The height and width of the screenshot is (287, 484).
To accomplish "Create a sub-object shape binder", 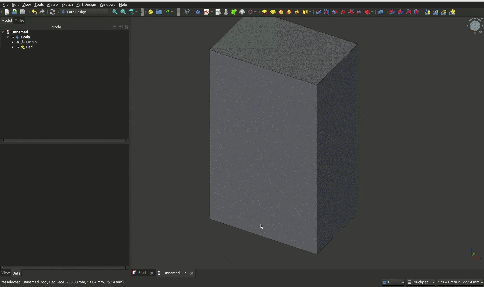I will 234,12.
